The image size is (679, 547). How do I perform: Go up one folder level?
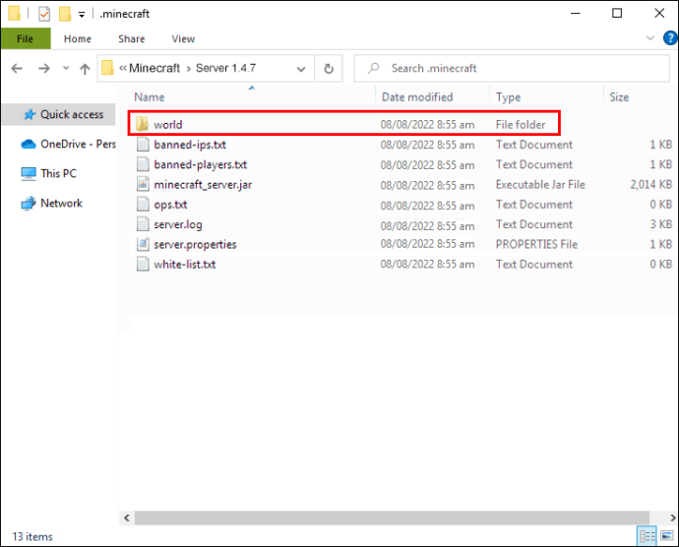(85, 69)
